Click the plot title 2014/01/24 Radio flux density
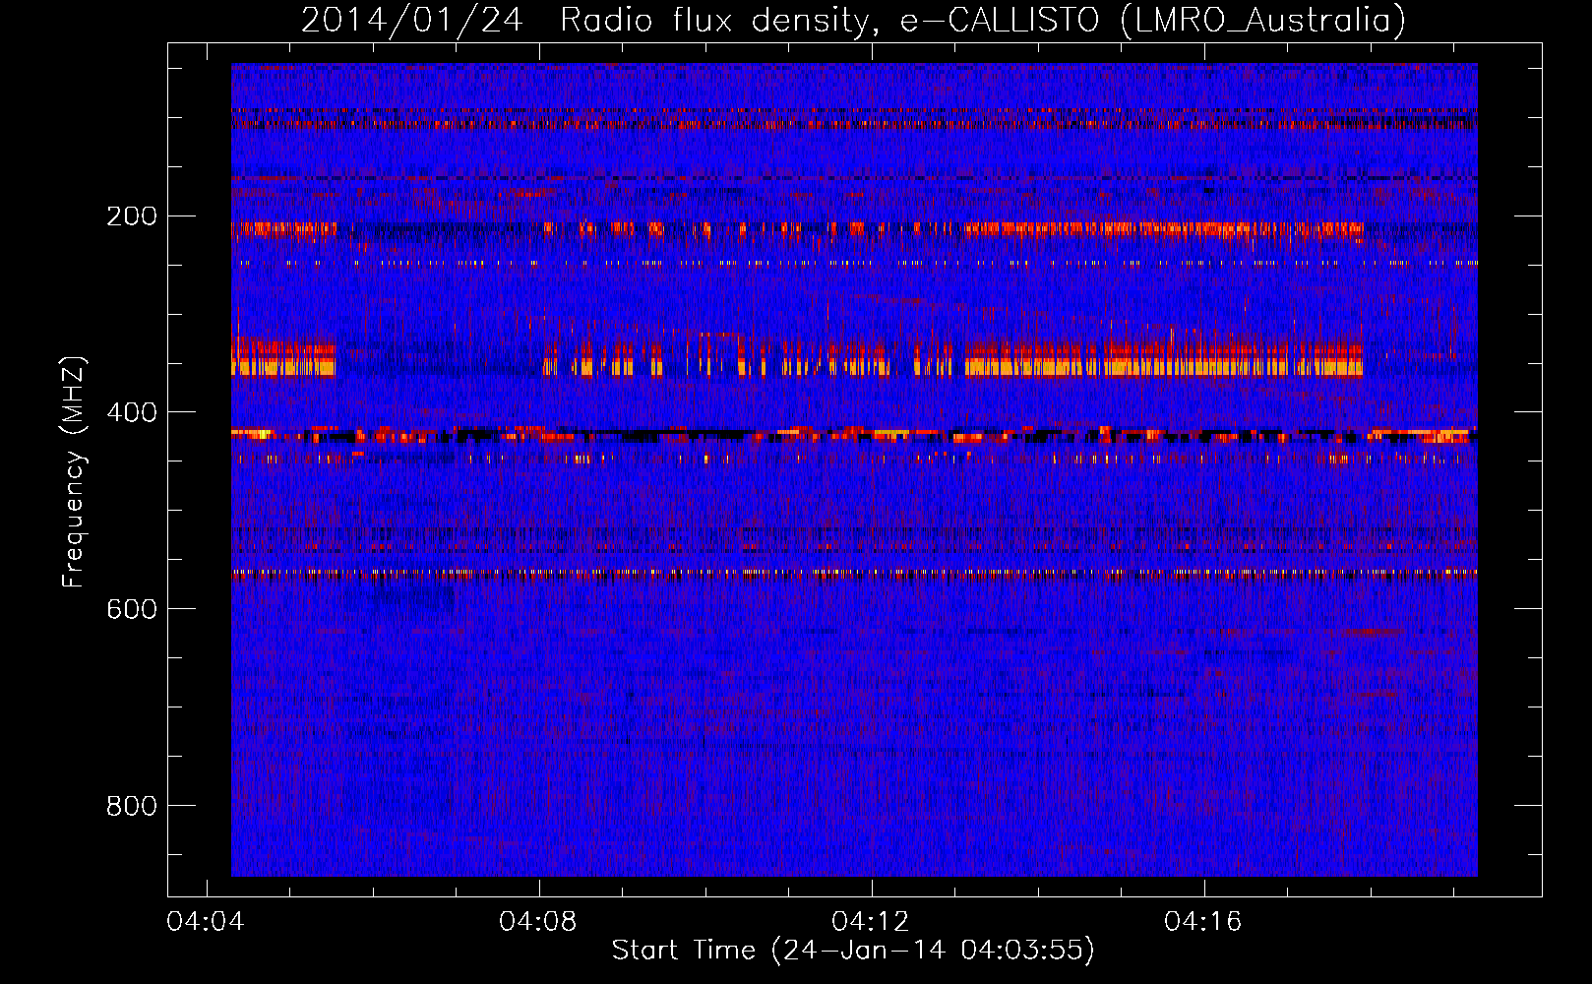Screen dimensions: 1592x984 (853, 21)
